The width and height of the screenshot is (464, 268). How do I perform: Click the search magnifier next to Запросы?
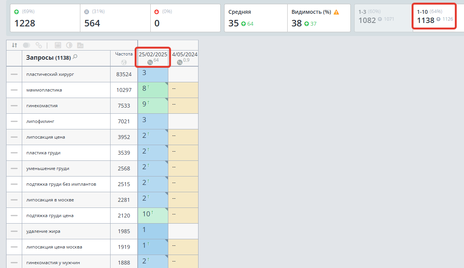point(75,57)
